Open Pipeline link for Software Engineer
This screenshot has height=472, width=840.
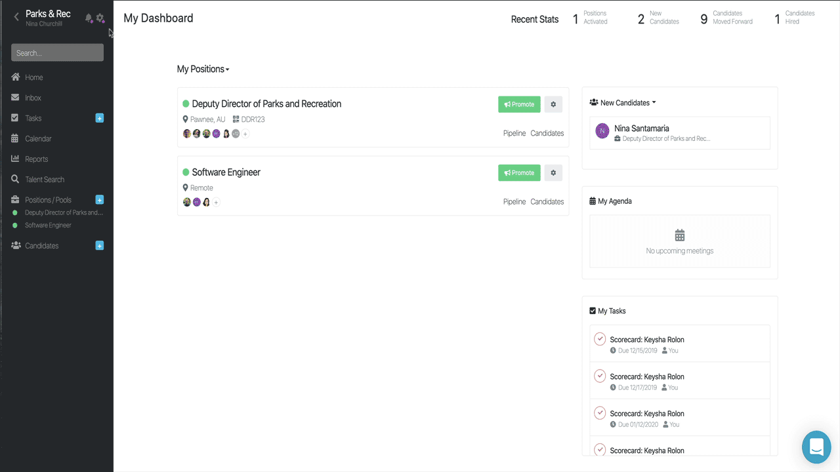pos(514,202)
